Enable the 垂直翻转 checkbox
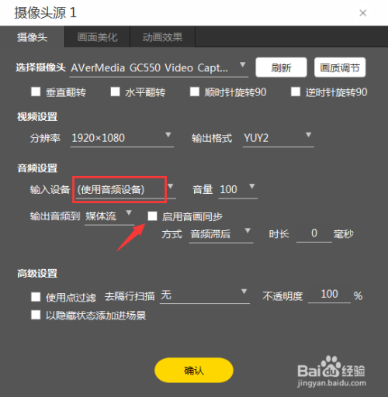 36,91
